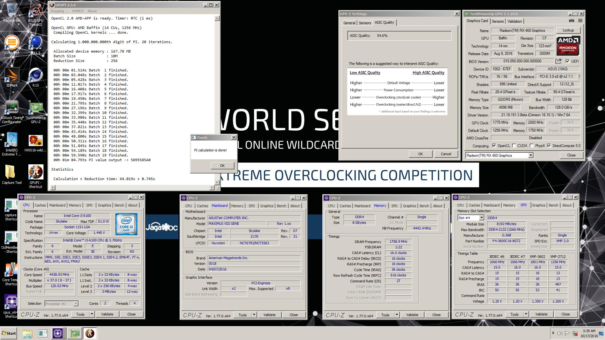Viewport: 605px width, 340px height.
Task: Take GPU-Z screenshot with camera icon
Action: click(x=571, y=21)
